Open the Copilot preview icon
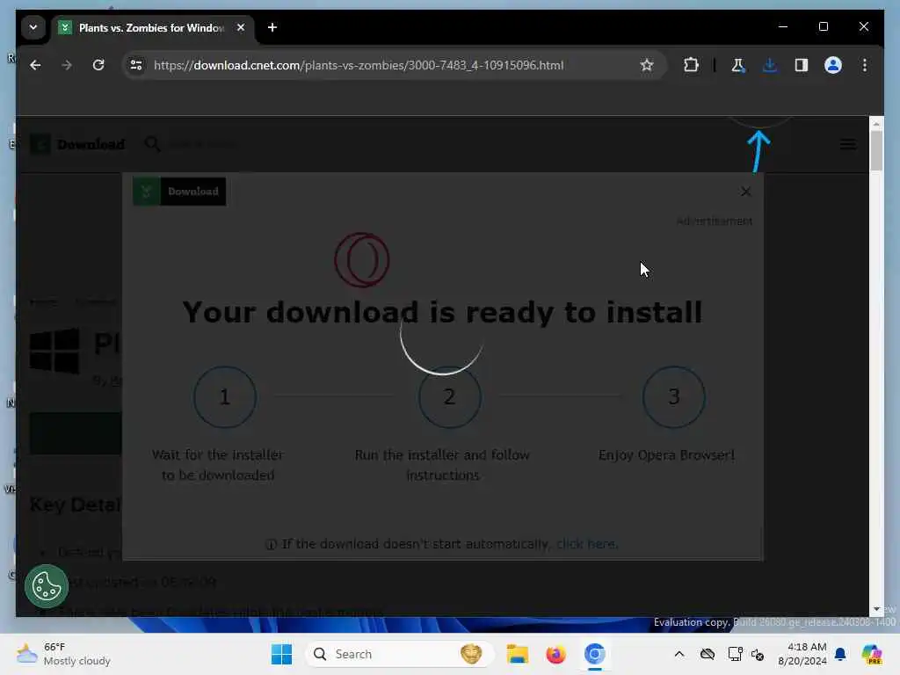 click(871, 654)
